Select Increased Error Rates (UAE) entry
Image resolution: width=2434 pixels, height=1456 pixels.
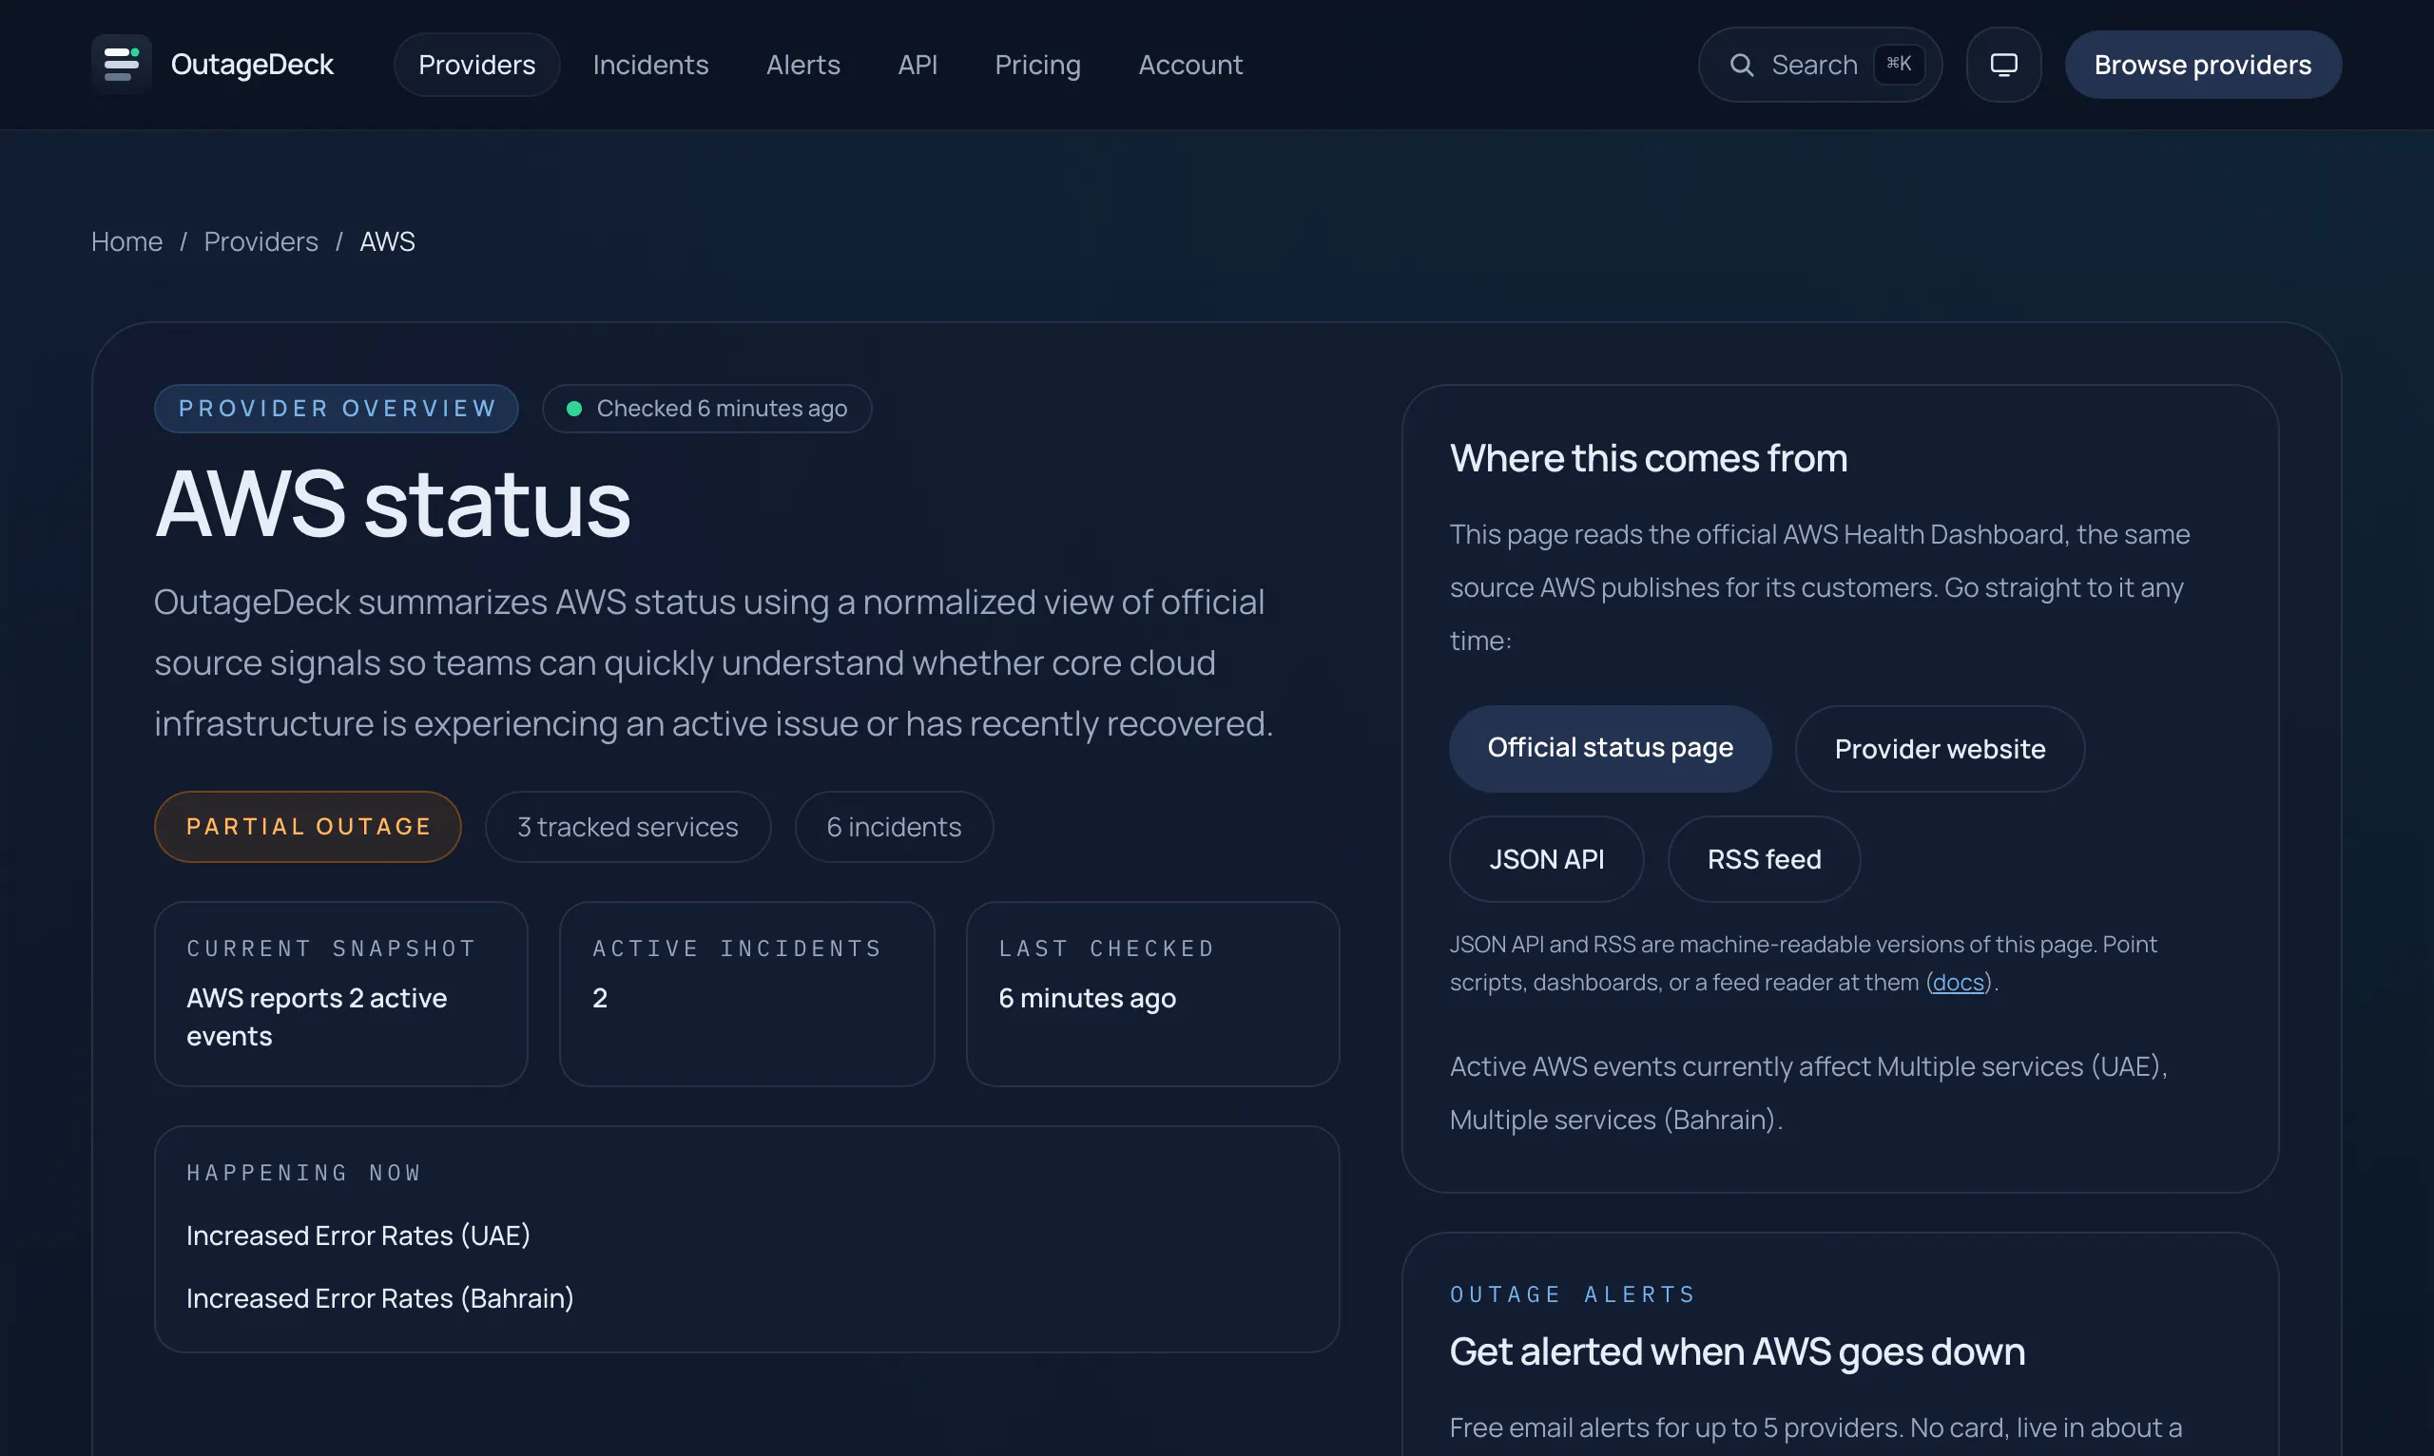point(358,1236)
